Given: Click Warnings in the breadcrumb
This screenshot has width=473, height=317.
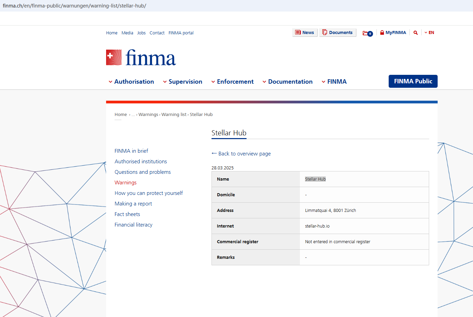Looking at the screenshot, I should pos(148,115).
